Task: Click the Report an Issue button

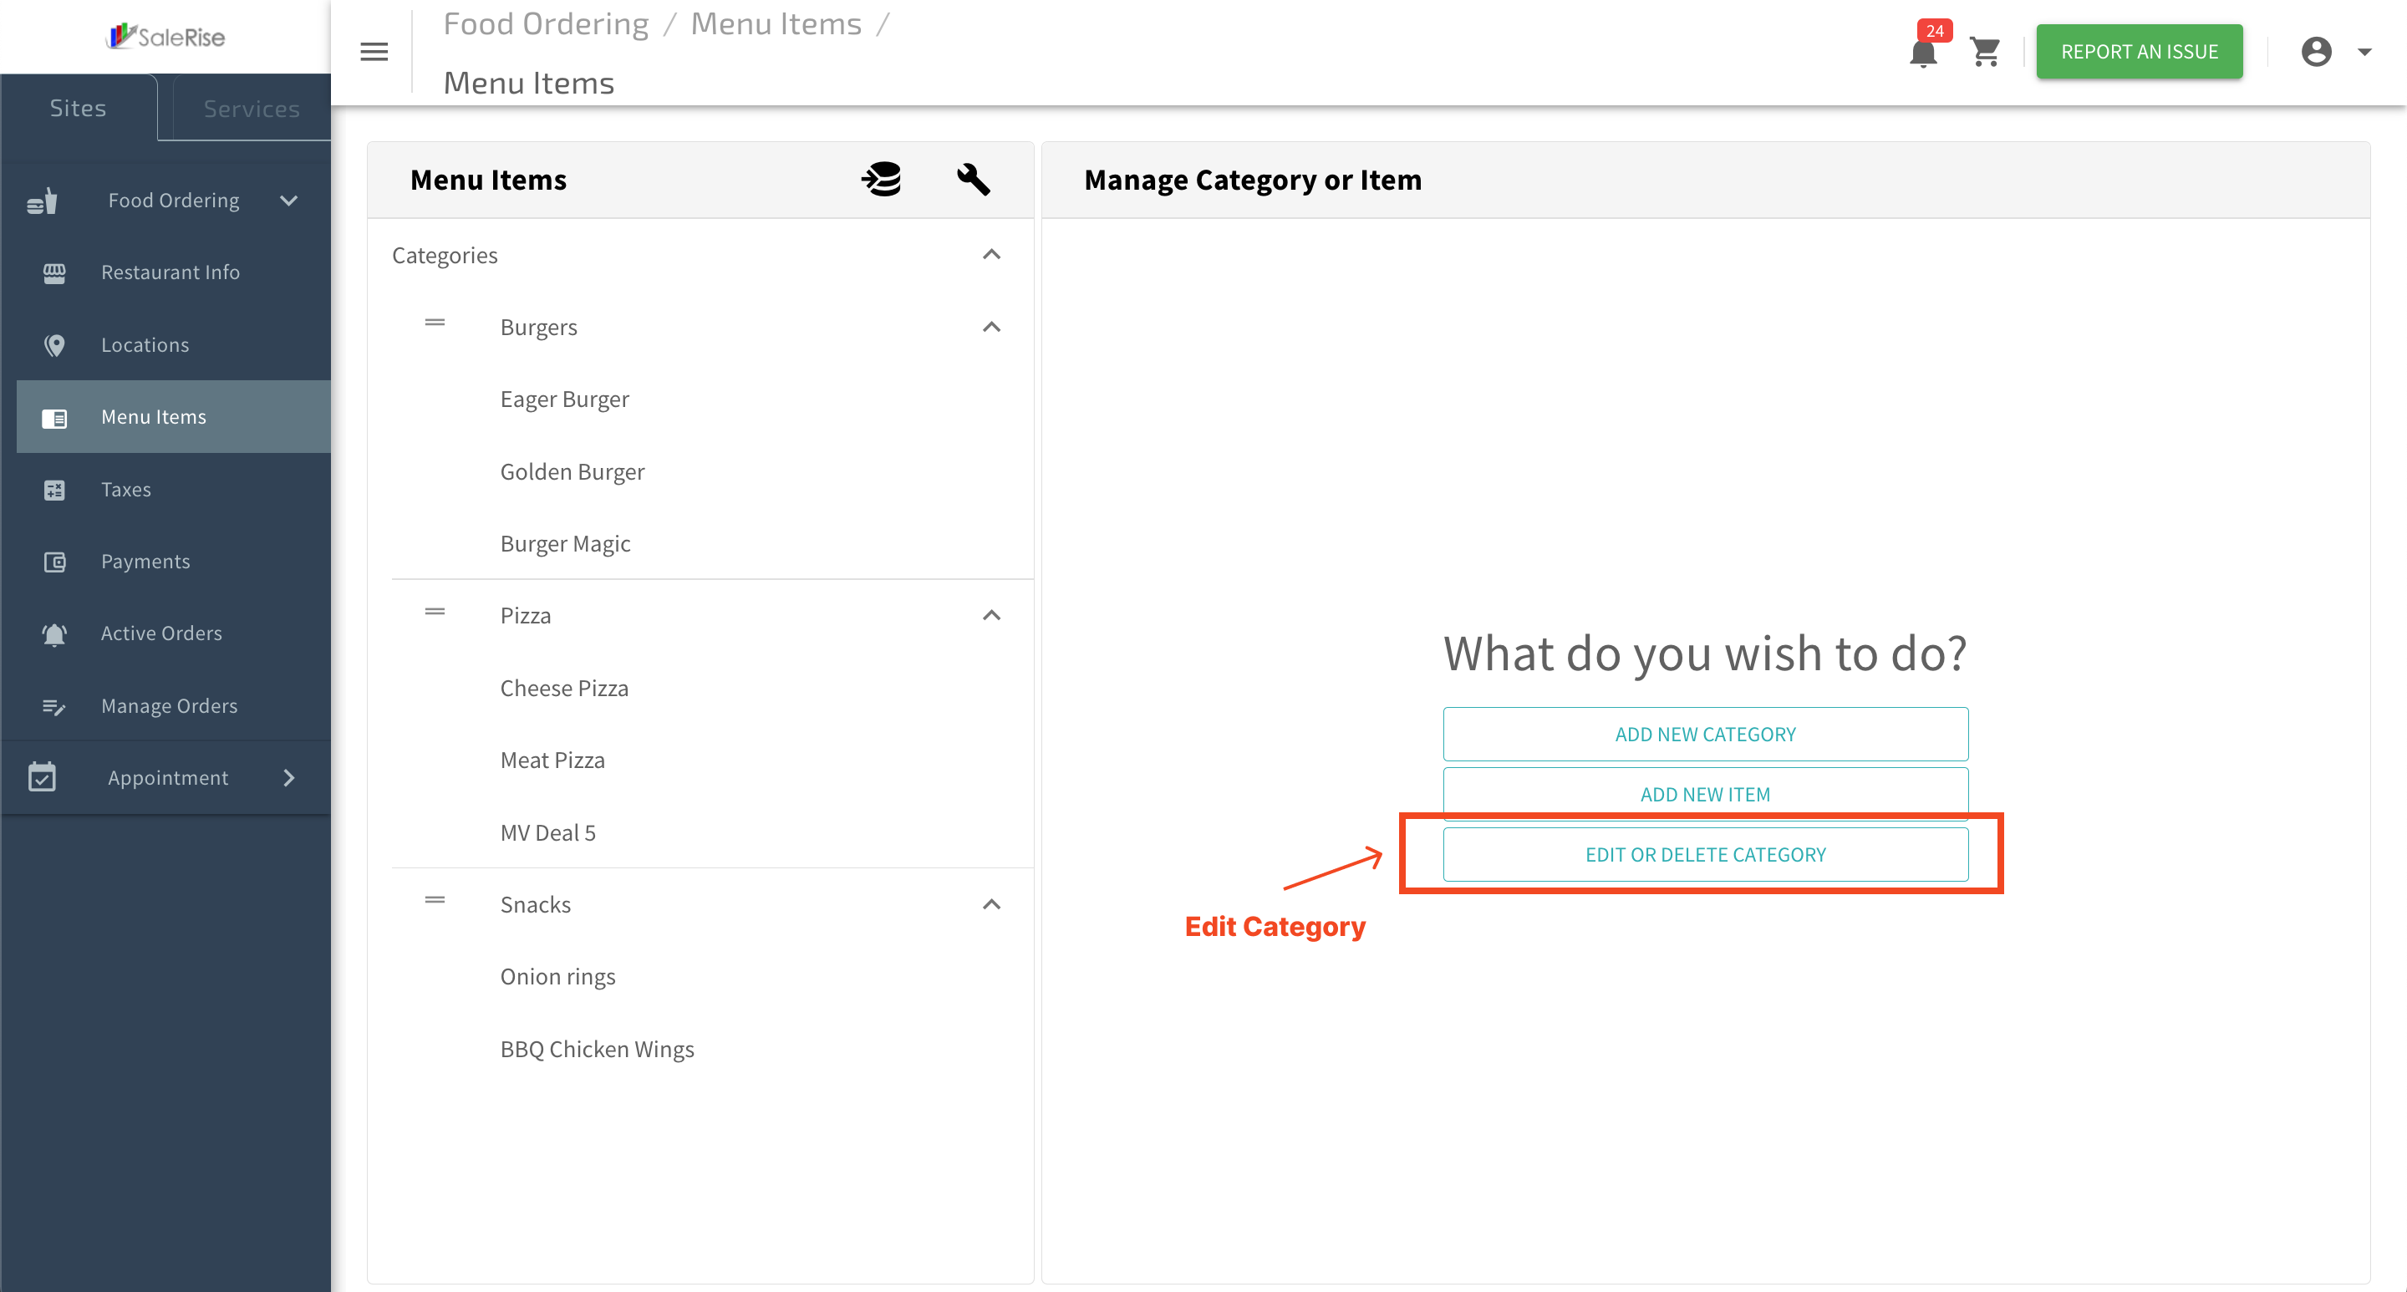Action: [2139, 51]
